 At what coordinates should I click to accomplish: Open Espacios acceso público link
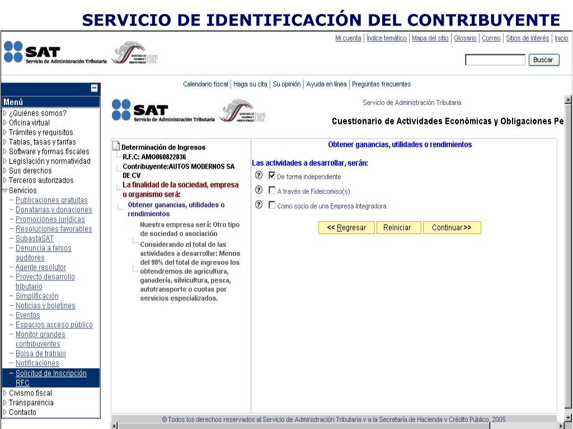[54, 325]
